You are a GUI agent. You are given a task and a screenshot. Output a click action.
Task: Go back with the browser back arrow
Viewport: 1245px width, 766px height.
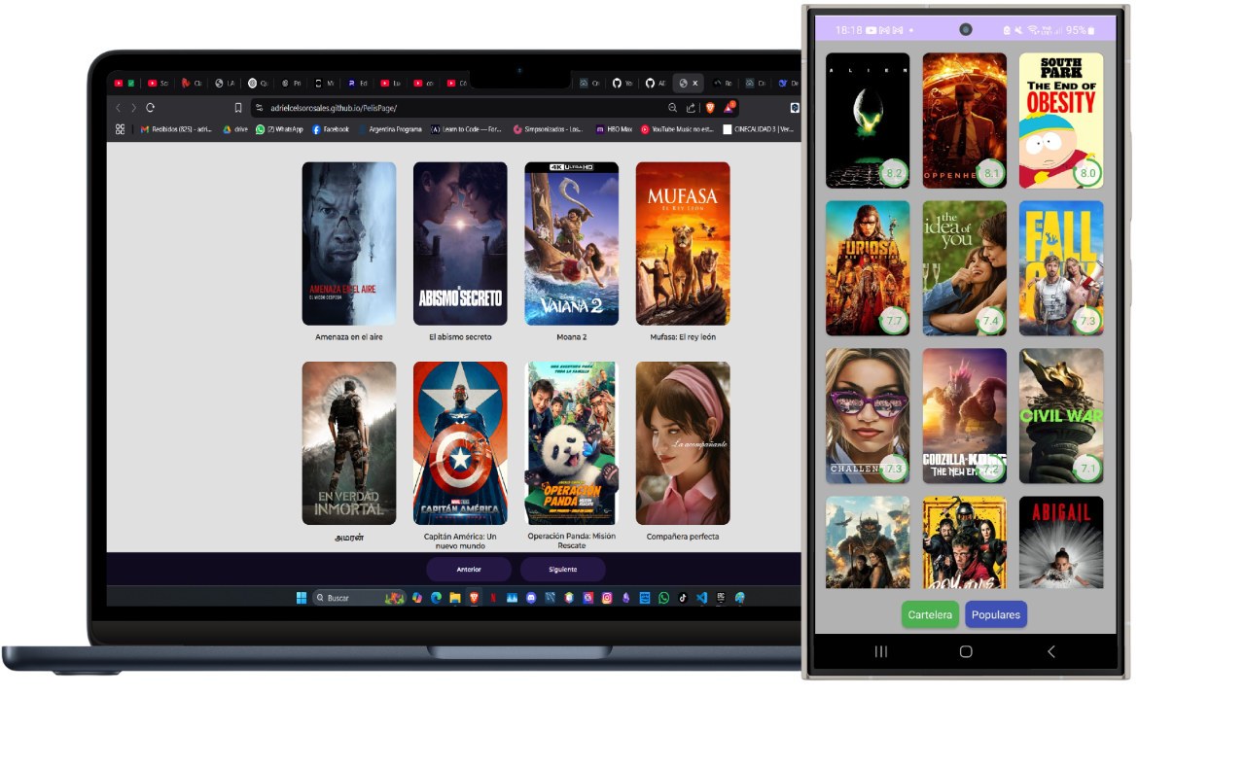118,108
